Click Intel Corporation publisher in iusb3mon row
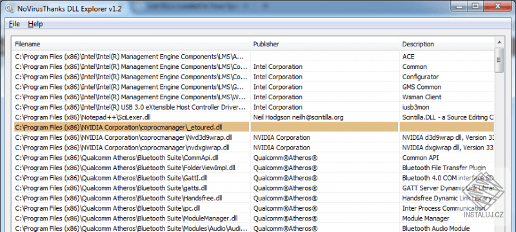The image size is (516, 232). [x=278, y=107]
